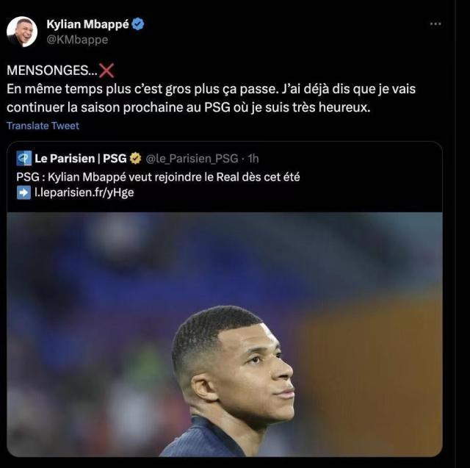470x468 pixels.
Task: Open the tweet's three-dot more options menu
Action: pos(435,24)
